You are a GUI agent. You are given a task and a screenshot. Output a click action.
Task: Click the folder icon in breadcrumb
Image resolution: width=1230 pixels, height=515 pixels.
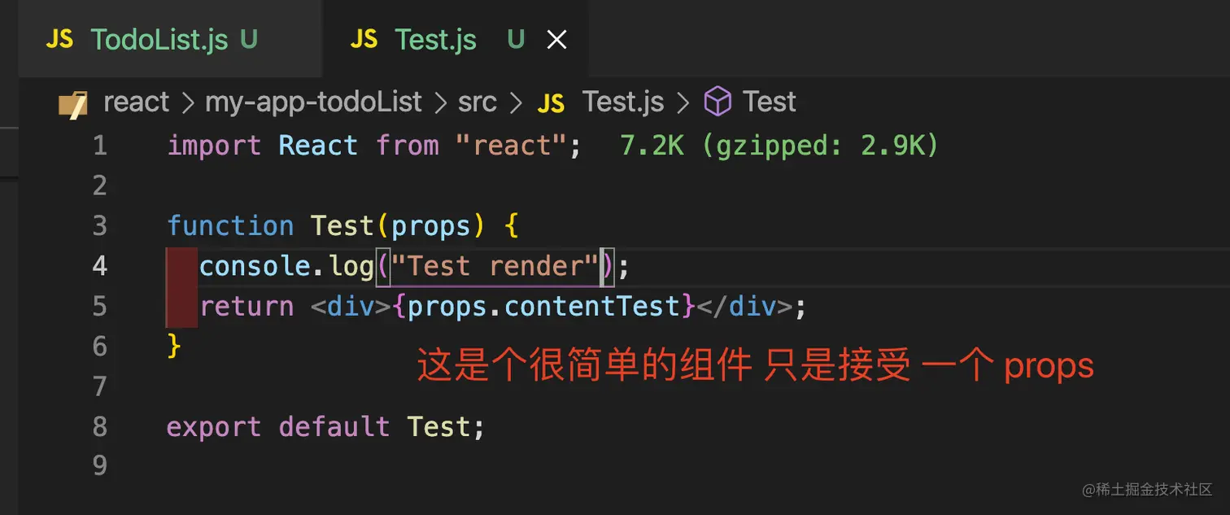[73, 103]
